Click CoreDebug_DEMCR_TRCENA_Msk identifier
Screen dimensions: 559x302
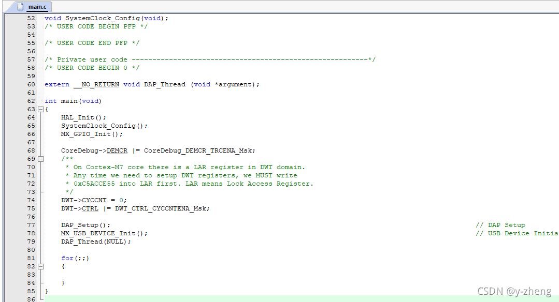tap(198, 151)
